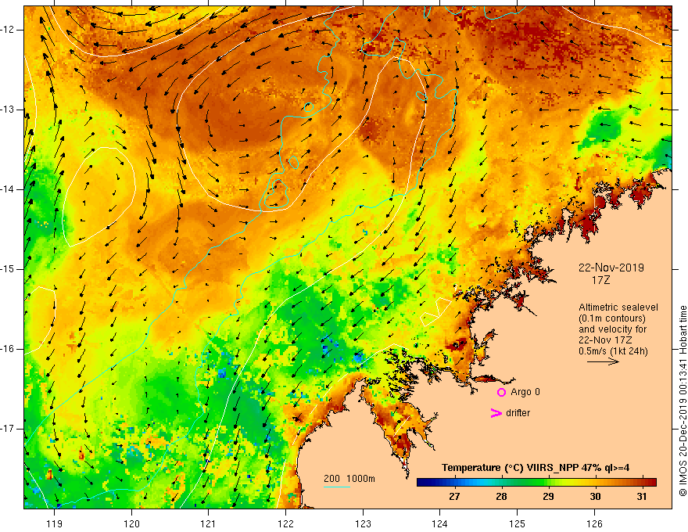
Task: Click longitude axis label 124
Action: (439, 523)
